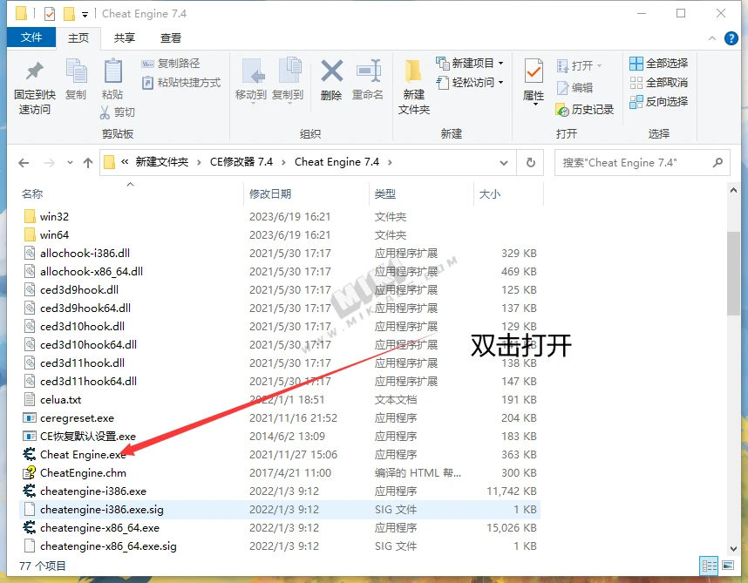
Task: Select CheatEngine.chm help file
Action: pos(280,473)
